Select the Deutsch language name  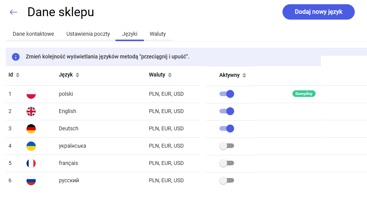pyautogui.click(x=68, y=128)
